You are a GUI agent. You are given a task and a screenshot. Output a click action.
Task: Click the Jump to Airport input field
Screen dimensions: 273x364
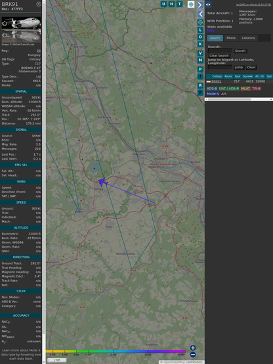tap(220, 67)
